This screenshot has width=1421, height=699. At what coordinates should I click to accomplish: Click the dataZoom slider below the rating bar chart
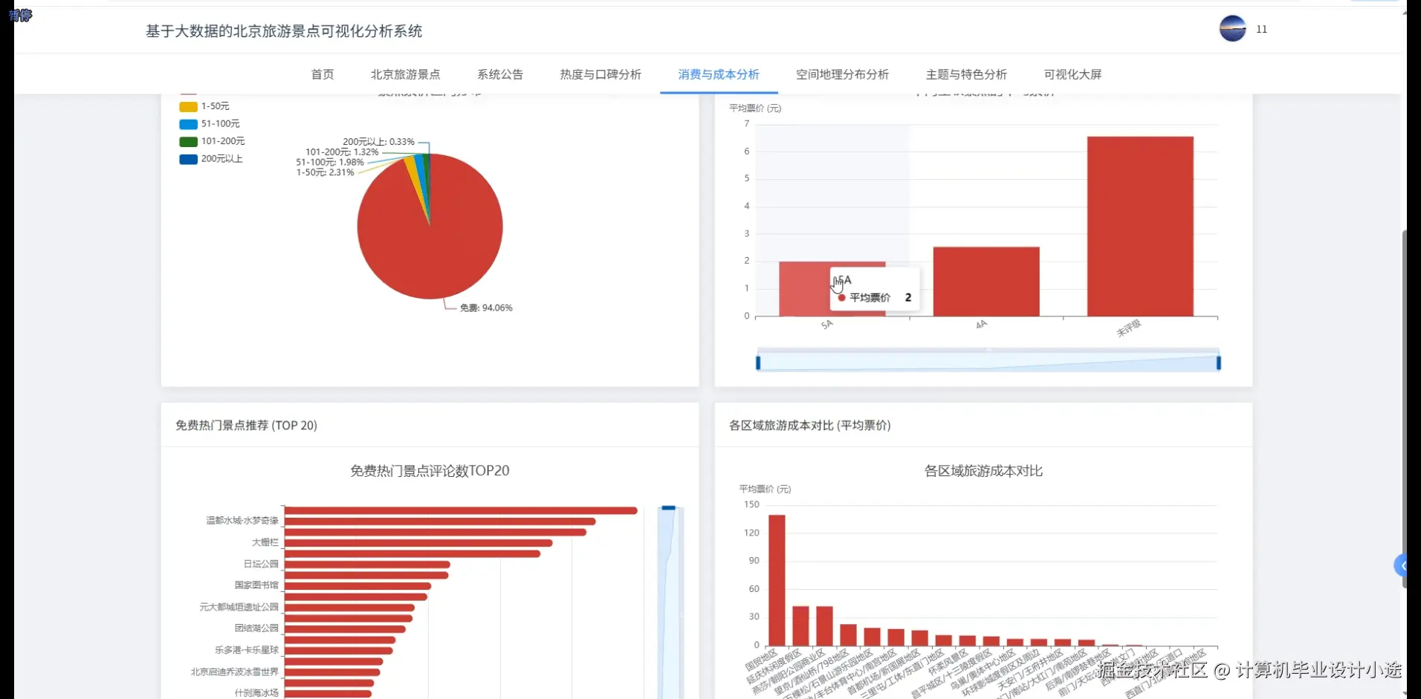[986, 361]
